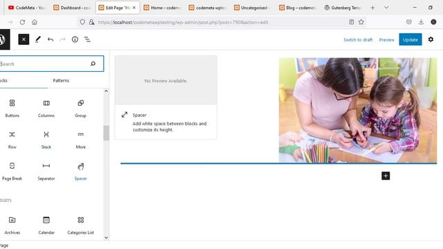The width and height of the screenshot is (443, 249).
Task: Click the Update button
Action: (410, 39)
